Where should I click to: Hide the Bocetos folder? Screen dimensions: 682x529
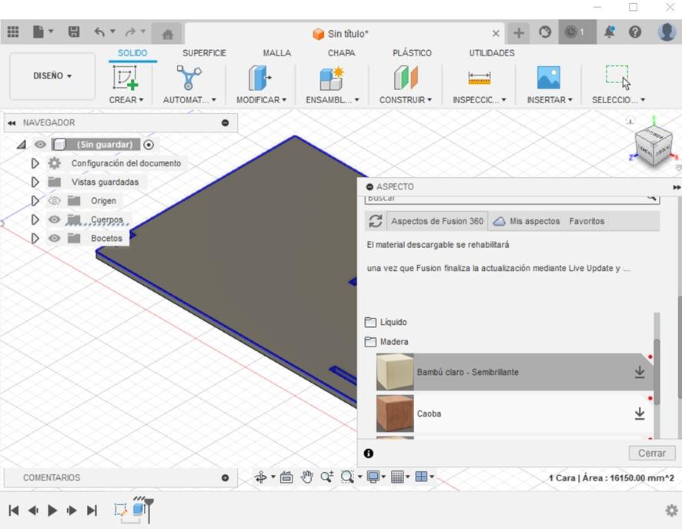click(54, 238)
